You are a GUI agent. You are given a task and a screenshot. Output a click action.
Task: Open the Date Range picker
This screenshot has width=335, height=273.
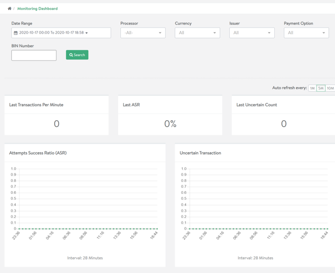[x=61, y=32]
